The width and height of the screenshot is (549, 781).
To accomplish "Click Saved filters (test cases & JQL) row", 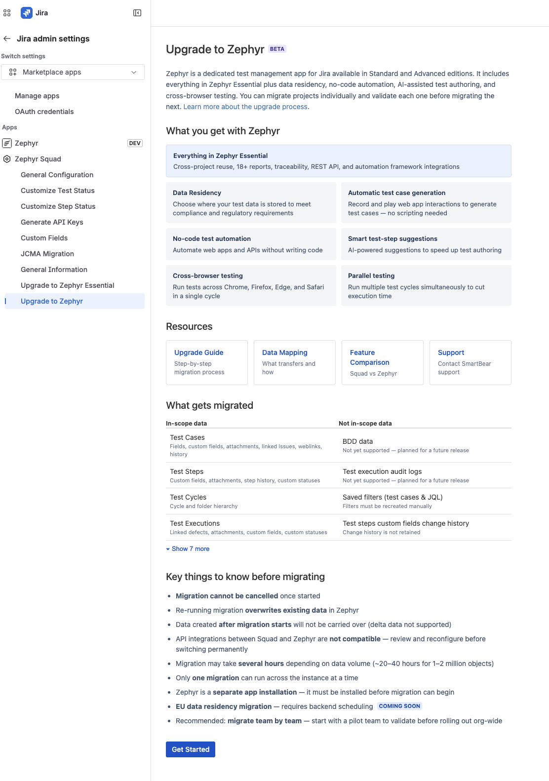I will (425, 501).
